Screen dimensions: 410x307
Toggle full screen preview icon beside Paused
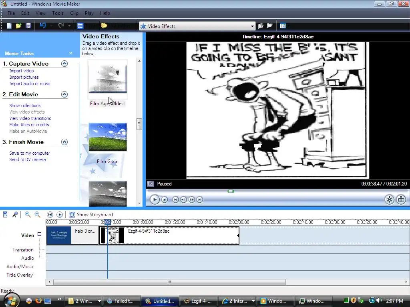[151, 184]
